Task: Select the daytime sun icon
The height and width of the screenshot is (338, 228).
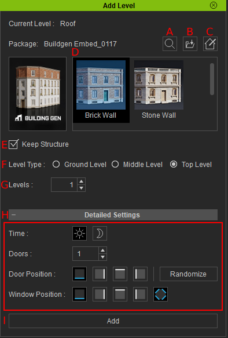Action: point(80,233)
